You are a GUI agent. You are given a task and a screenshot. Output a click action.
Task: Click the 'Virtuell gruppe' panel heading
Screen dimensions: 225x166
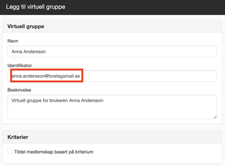pos(26,26)
